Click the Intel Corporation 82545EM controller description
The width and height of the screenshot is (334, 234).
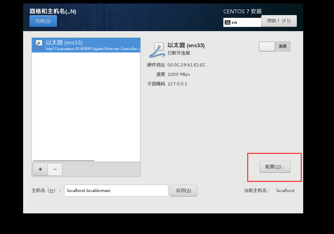pyautogui.click(x=93, y=49)
